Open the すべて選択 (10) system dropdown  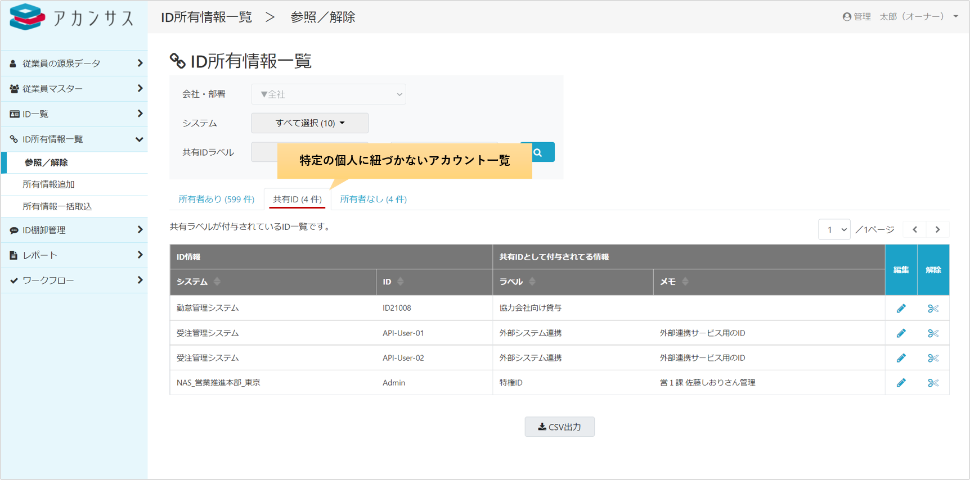click(x=309, y=123)
